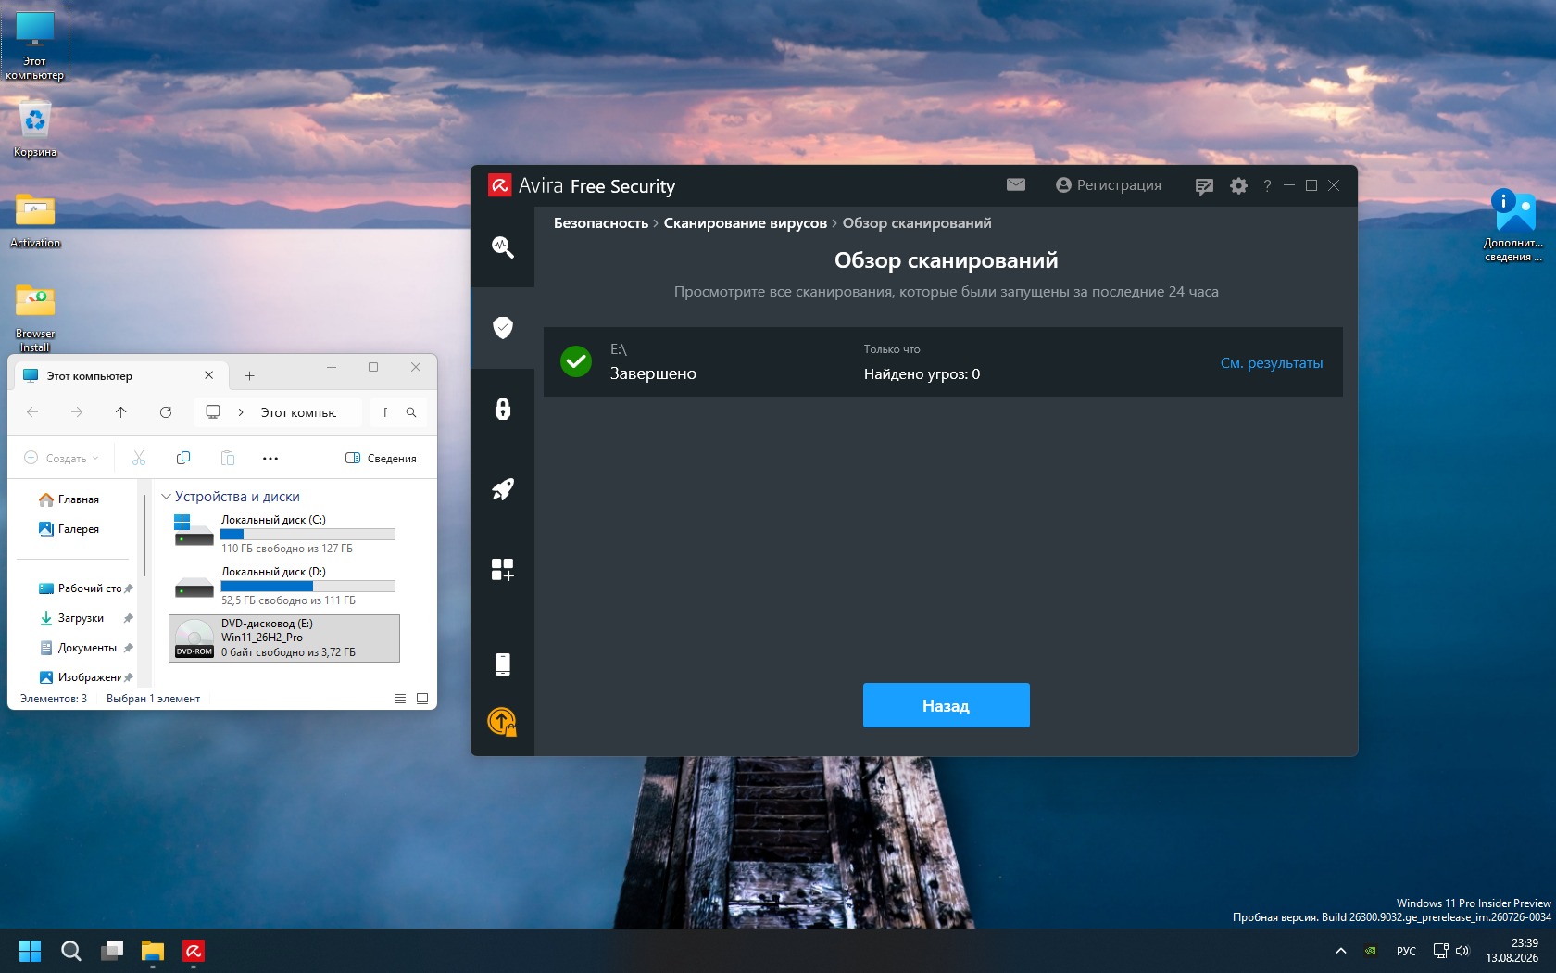
Task: Click the search icon in File Explorer
Action: 411,412
